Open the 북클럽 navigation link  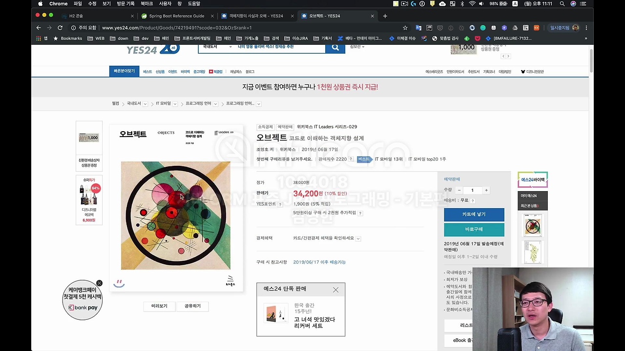click(216, 72)
